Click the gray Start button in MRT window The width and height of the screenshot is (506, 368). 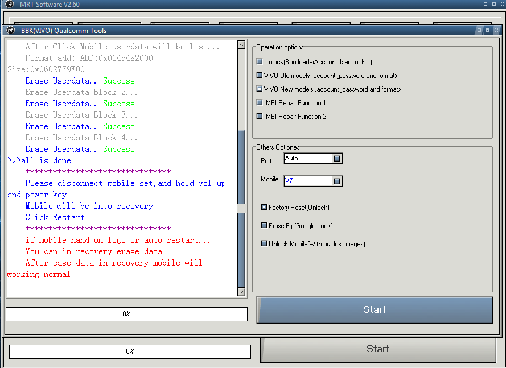[x=378, y=349]
